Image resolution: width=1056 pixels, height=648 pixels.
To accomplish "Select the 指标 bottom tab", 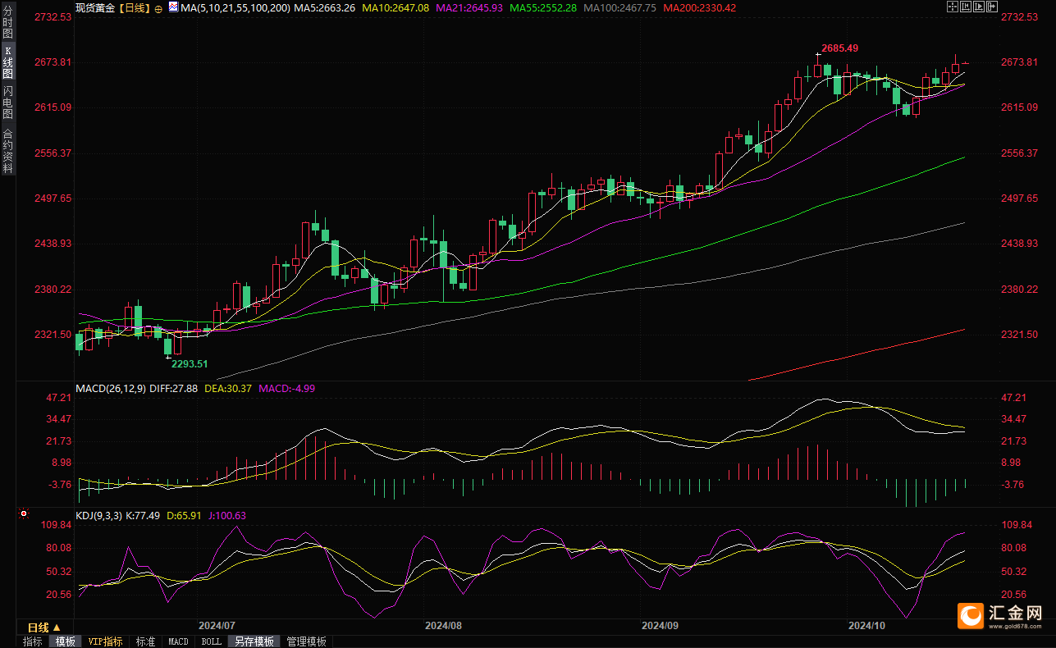I will click(33, 641).
